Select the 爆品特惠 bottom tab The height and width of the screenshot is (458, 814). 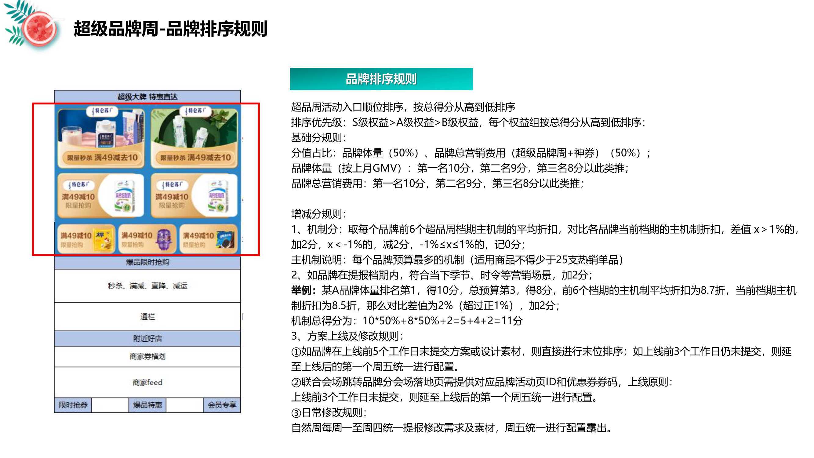click(147, 405)
